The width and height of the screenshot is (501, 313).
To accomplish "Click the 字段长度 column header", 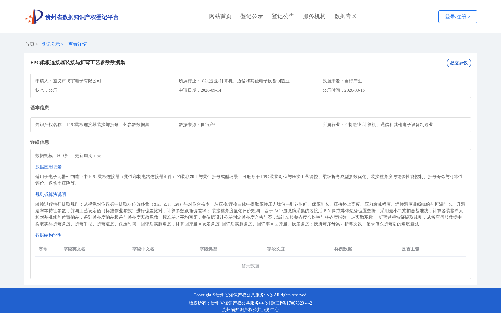I will coord(276,249).
